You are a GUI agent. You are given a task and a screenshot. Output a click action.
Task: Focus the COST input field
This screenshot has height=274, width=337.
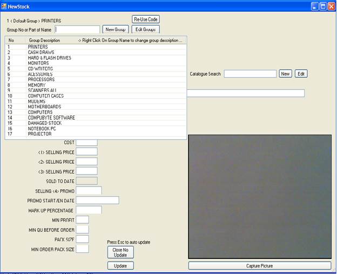[x=86, y=142]
